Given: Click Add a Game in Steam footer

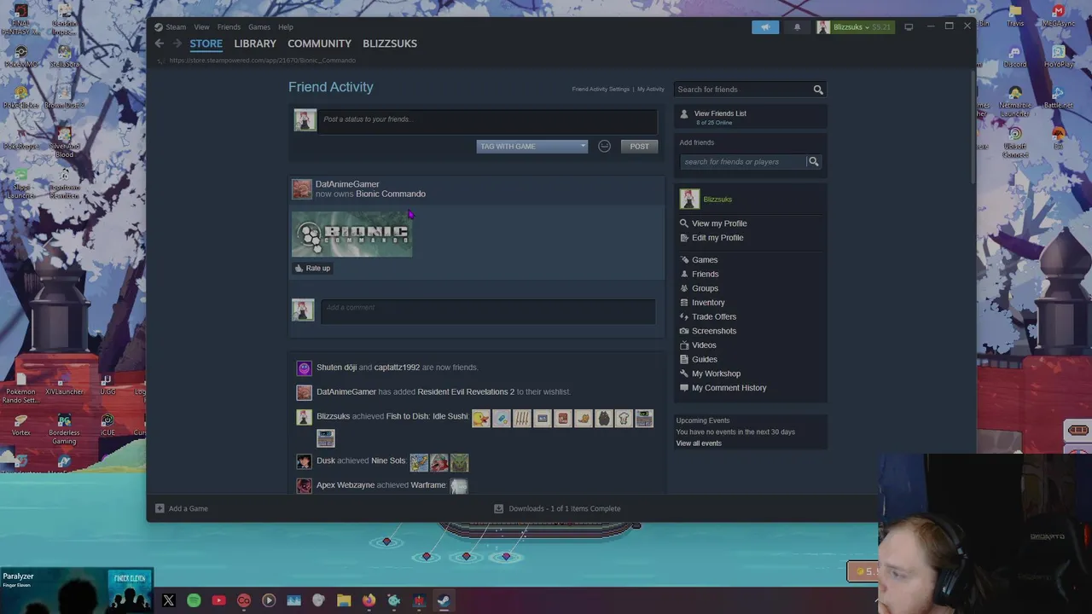Looking at the screenshot, I should pos(182,509).
